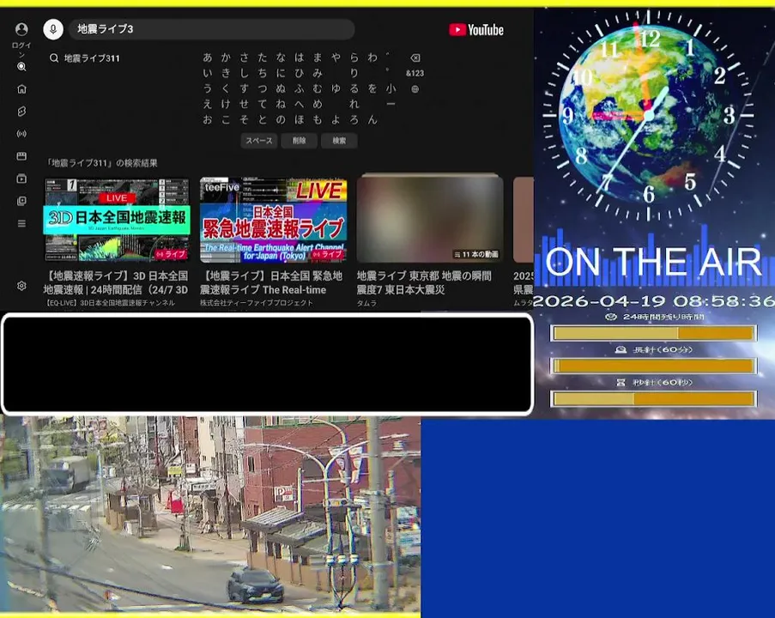775x618 pixels.
Task: Open Movies clapperboard icon in sidebar
Action: point(21,155)
